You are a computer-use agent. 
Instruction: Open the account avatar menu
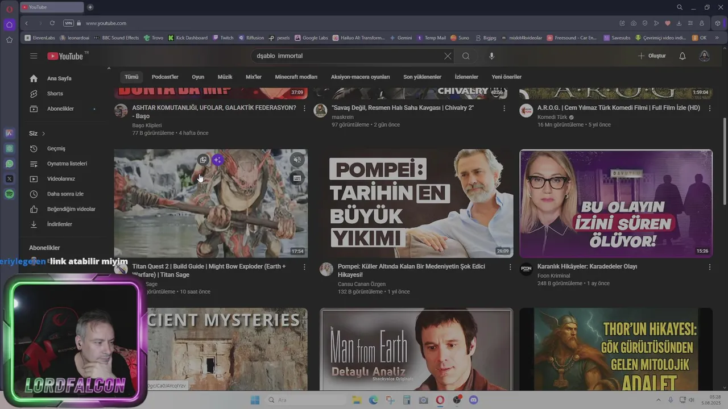(704, 56)
